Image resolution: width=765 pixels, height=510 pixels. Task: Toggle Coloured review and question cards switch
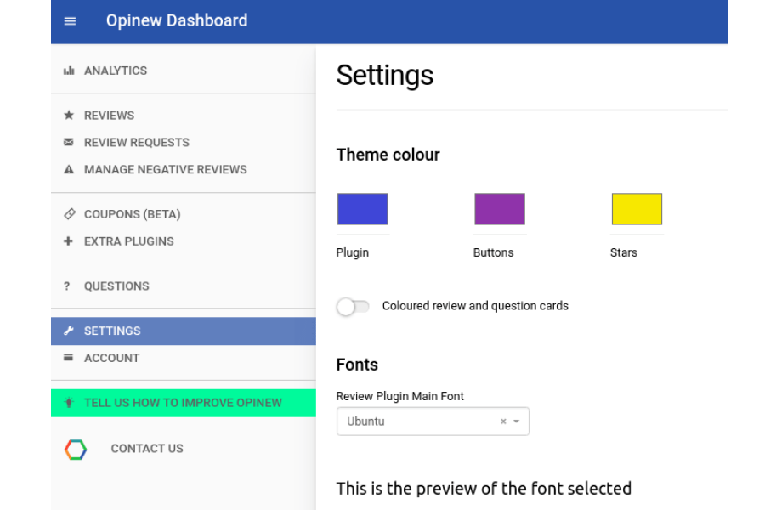353,307
